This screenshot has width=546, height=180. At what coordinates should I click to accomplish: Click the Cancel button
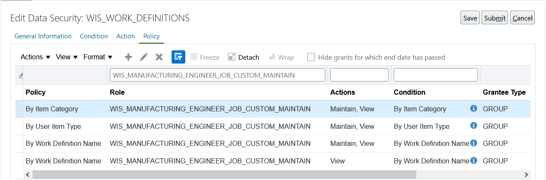pyautogui.click(x=522, y=18)
